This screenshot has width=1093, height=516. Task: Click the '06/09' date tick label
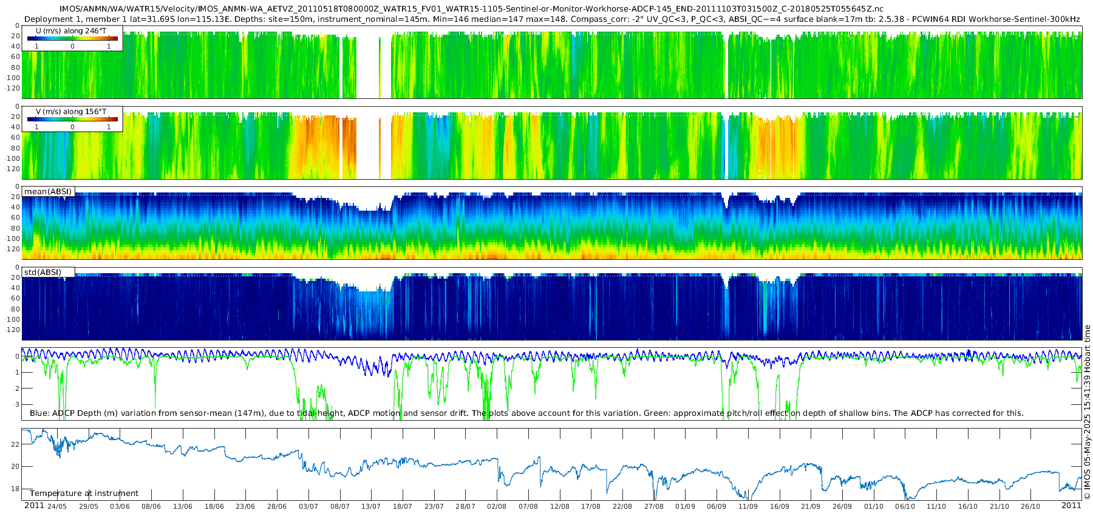click(x=717, y=506)
